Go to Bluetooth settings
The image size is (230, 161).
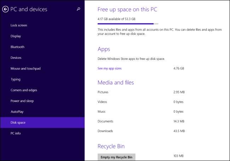[17, 47]
